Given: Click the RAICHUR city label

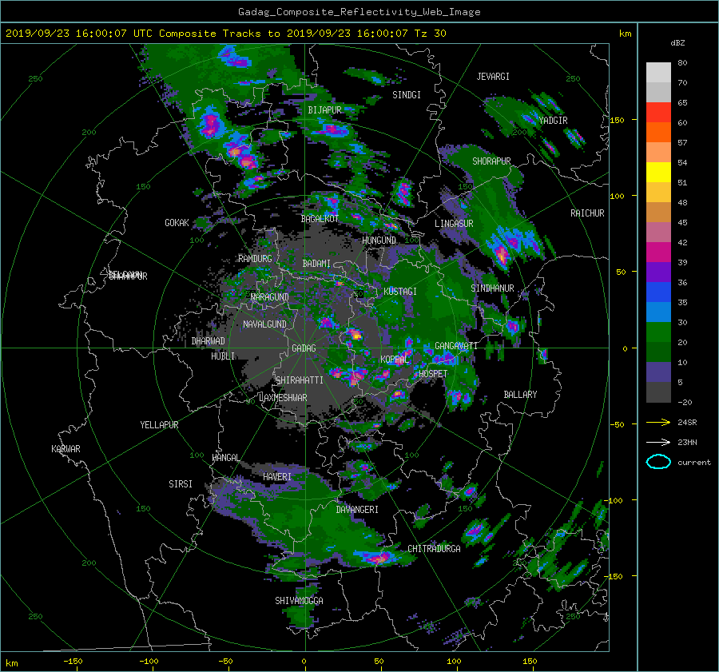Looking at the screenshot, I should [587, 213].
